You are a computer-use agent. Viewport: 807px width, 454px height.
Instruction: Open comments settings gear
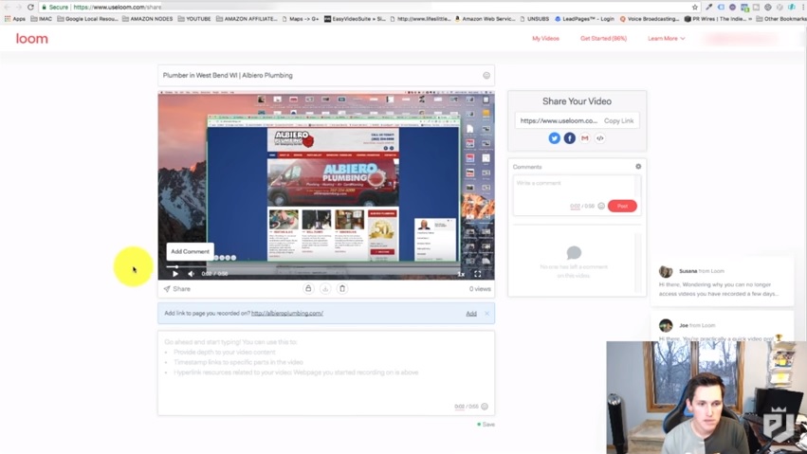[638, 167]
